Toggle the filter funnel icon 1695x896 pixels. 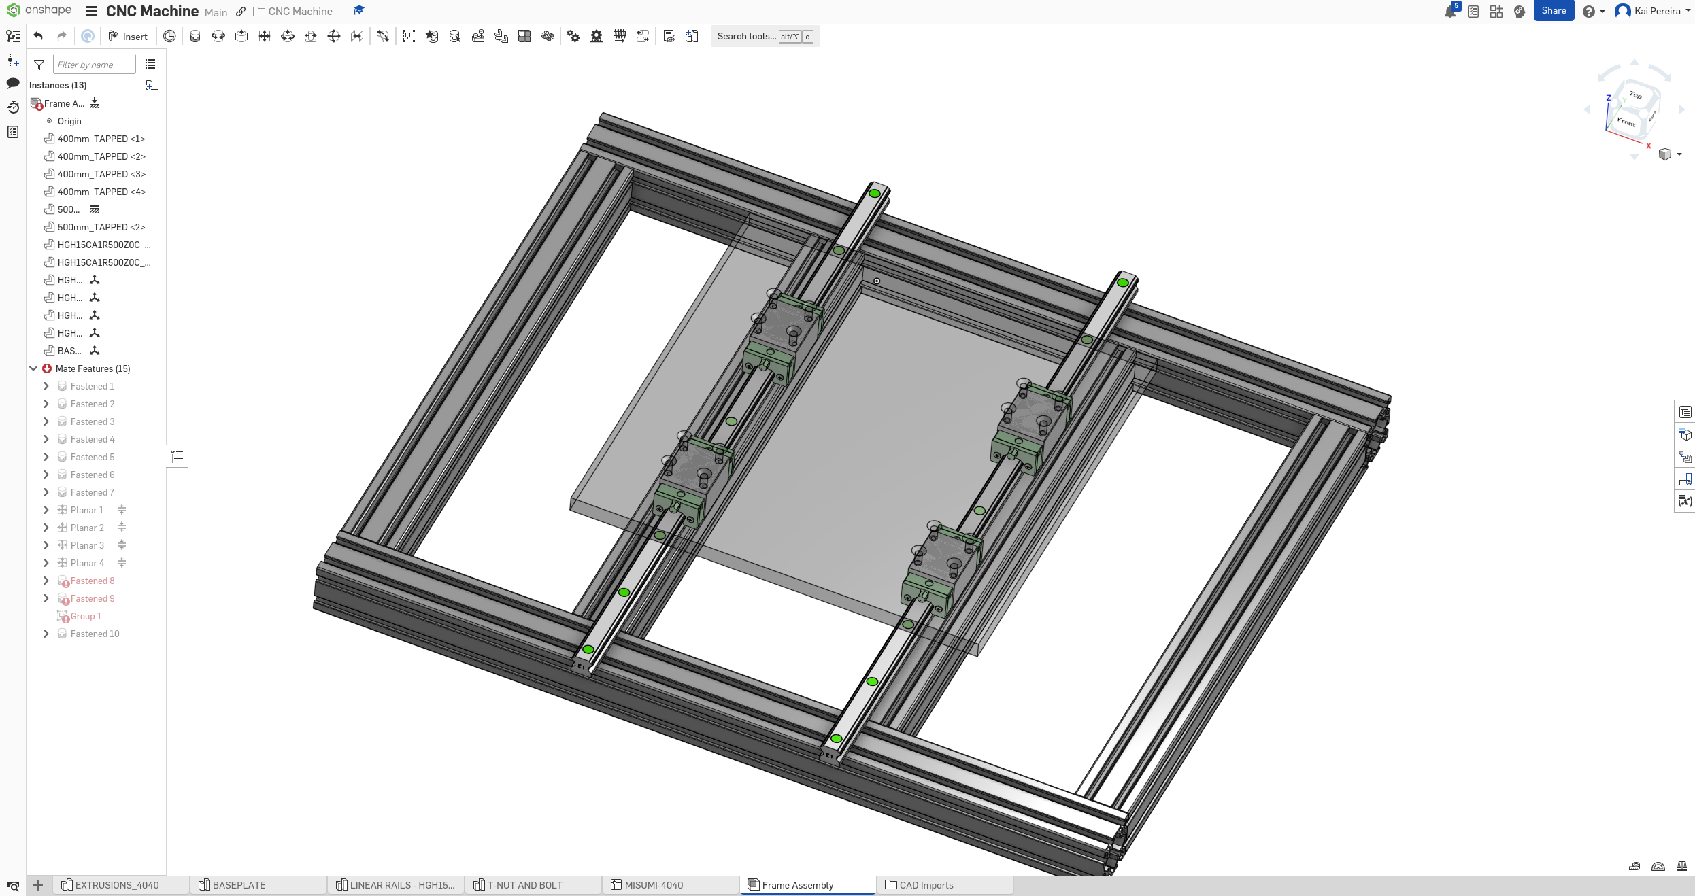pyautogui.click(x=39, y=65)
